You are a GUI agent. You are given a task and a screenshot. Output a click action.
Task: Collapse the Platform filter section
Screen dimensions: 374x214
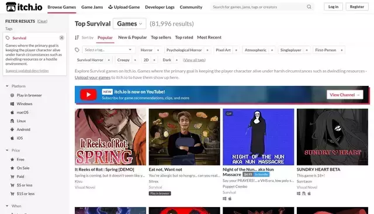7,86
